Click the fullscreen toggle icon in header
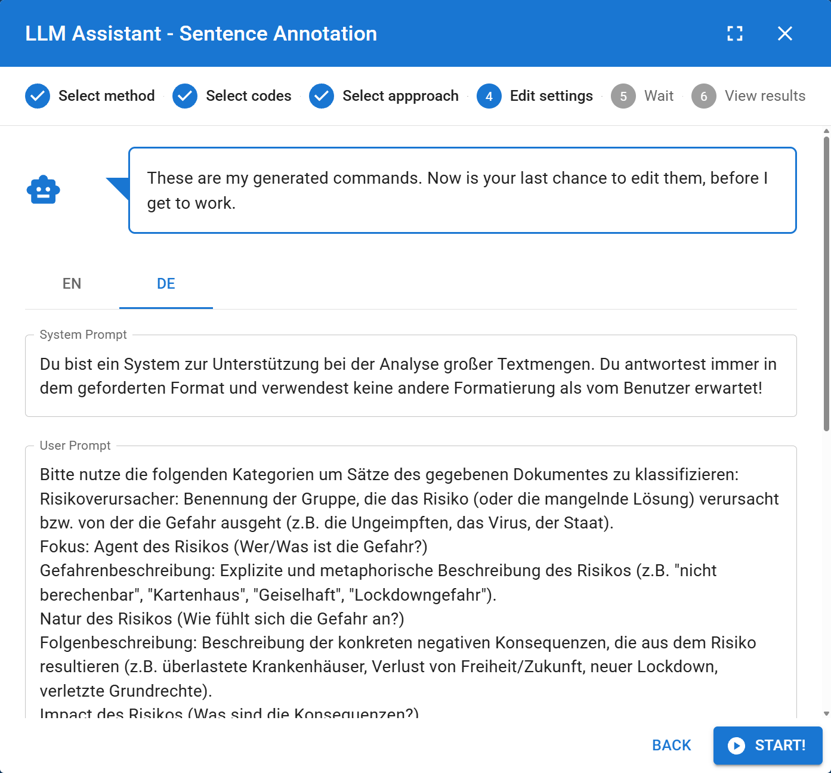 (735, 33)
